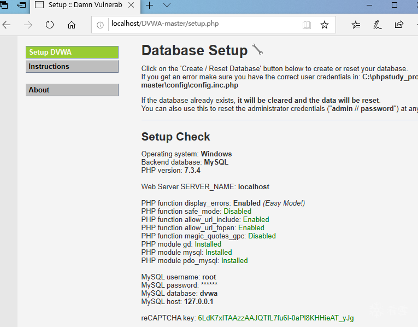Open Setup DVWA menu item

[x=72, y=52]
